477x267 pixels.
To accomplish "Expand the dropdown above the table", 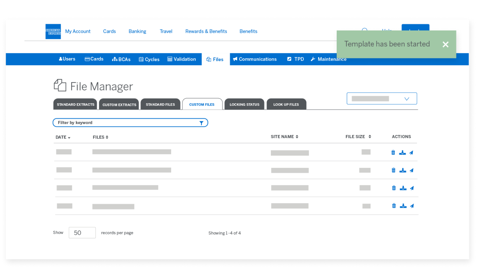I will tap(382, 99).
